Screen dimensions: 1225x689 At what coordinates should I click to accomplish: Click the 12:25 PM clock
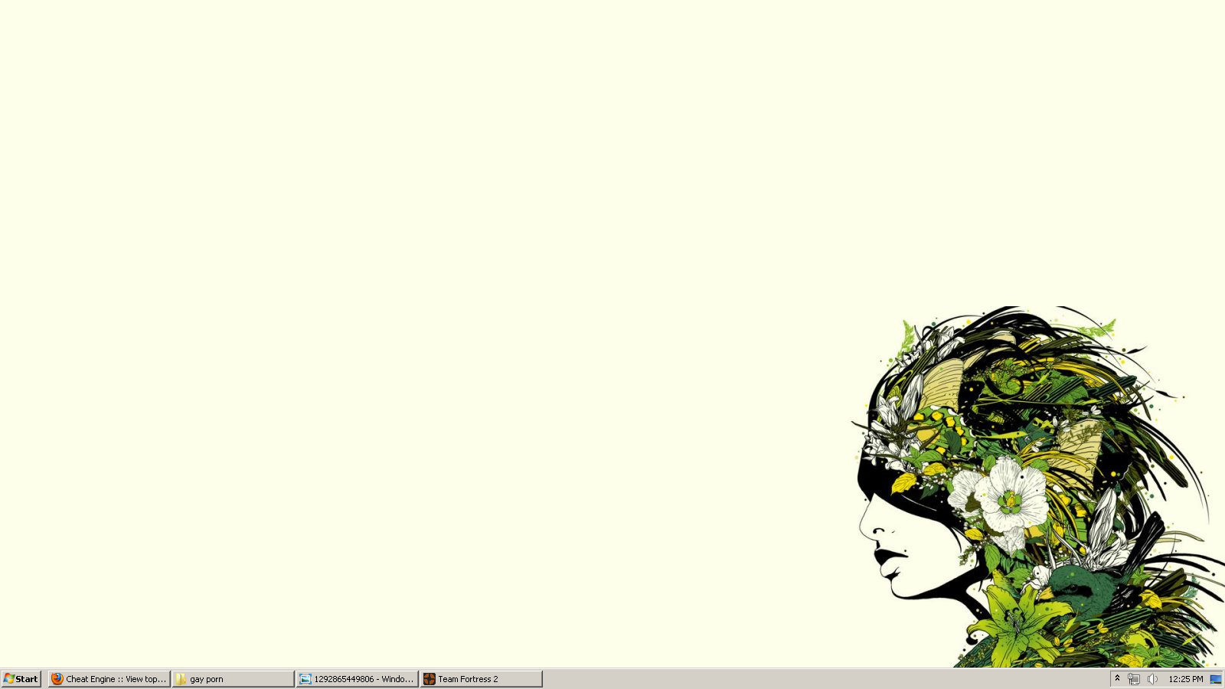[1185, 679]
